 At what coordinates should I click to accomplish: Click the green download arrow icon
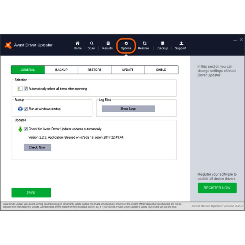20,129
